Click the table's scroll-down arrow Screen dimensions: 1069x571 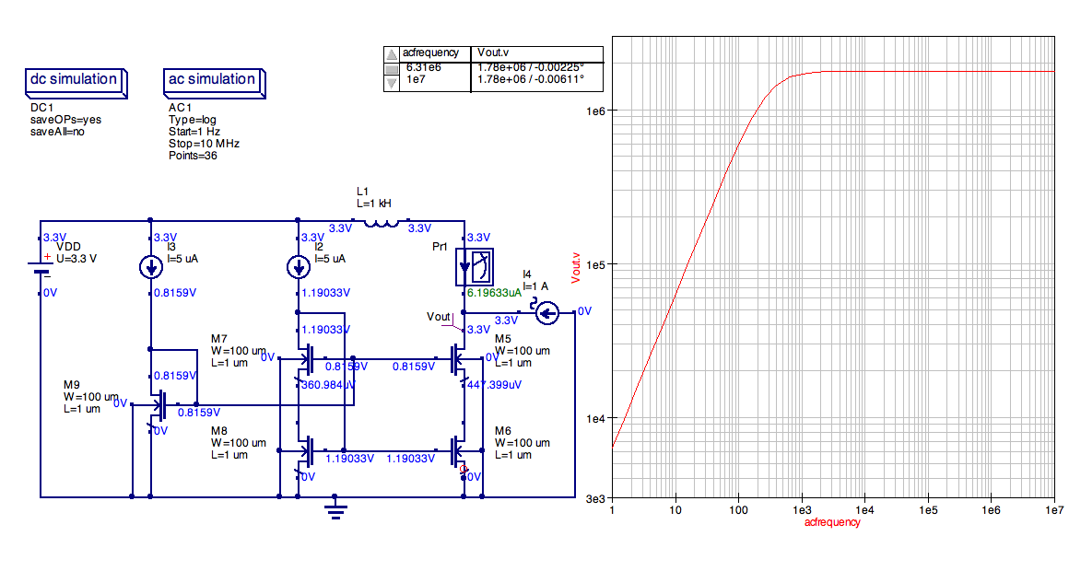[x=394, y=82]
